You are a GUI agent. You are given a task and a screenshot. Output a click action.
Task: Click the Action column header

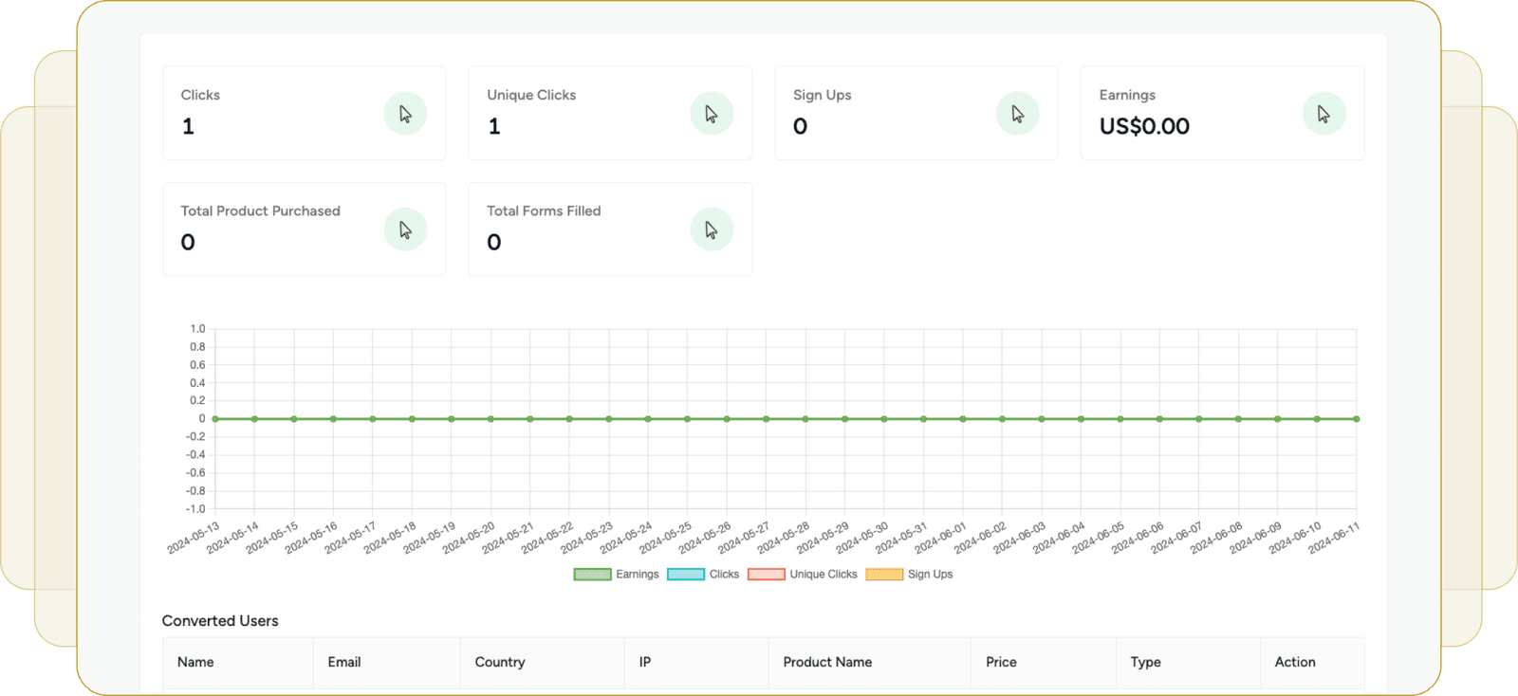[1295, 662]
